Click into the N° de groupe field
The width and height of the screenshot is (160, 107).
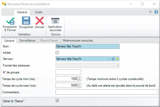pos(68,72)
